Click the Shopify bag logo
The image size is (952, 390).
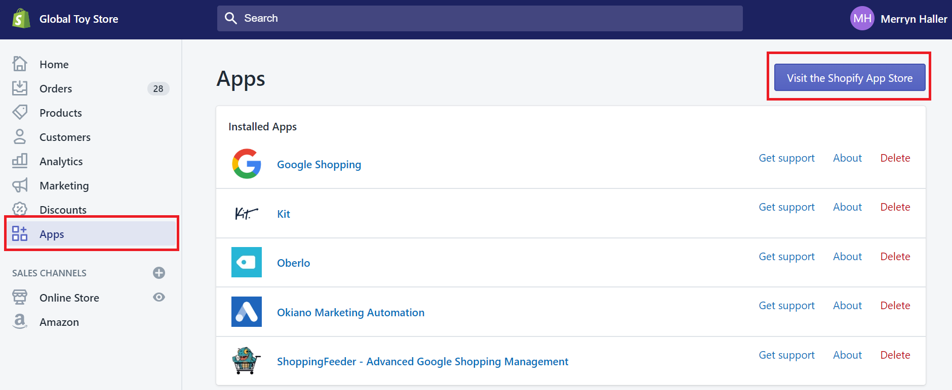tap(21, 19)
